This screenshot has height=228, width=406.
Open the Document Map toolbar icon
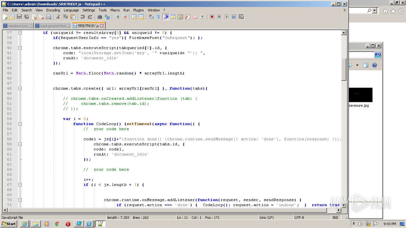[x=180, y=17]
